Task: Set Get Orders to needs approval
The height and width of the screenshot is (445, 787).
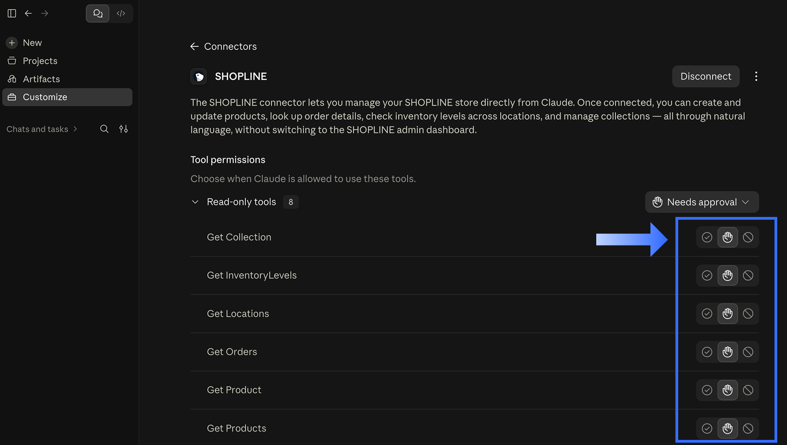Action: point(728,352)
